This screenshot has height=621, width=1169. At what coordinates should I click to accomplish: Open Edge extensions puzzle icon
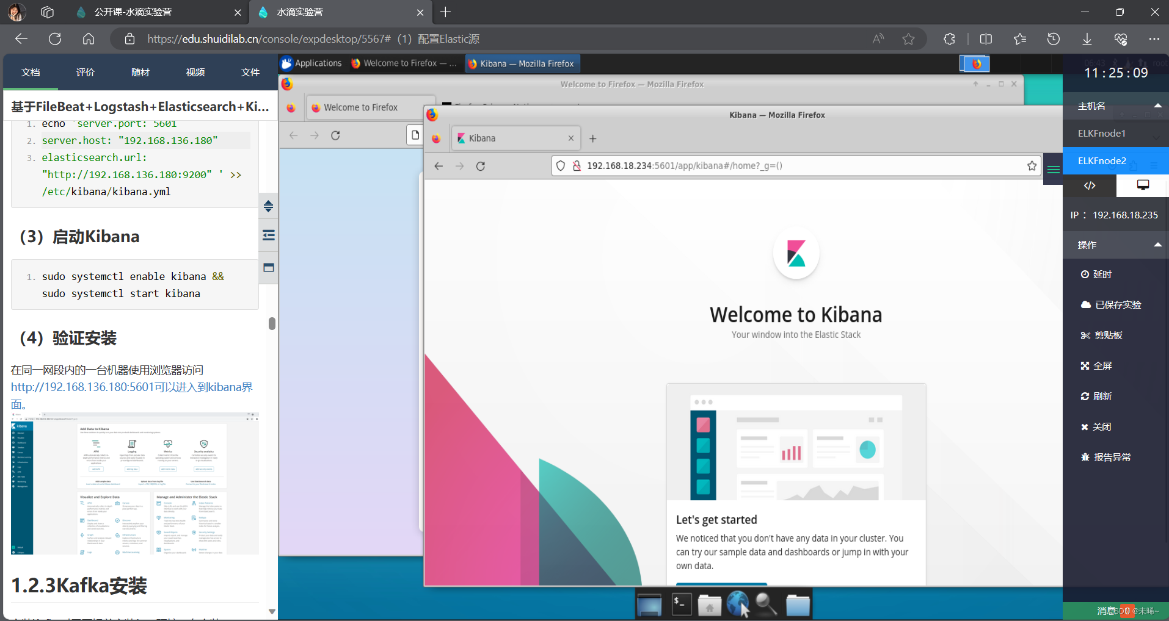click(949, 39)
